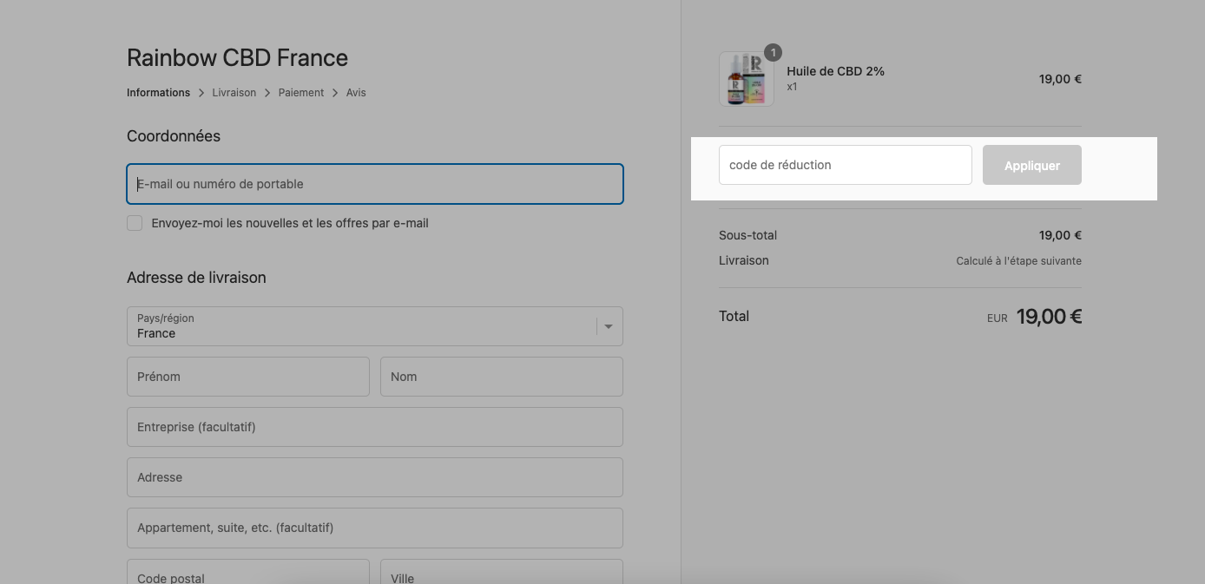Go to the Livraison breadcrumb step
The width and height of the screenshot is (1205, 584).
[x=234, y=93]
